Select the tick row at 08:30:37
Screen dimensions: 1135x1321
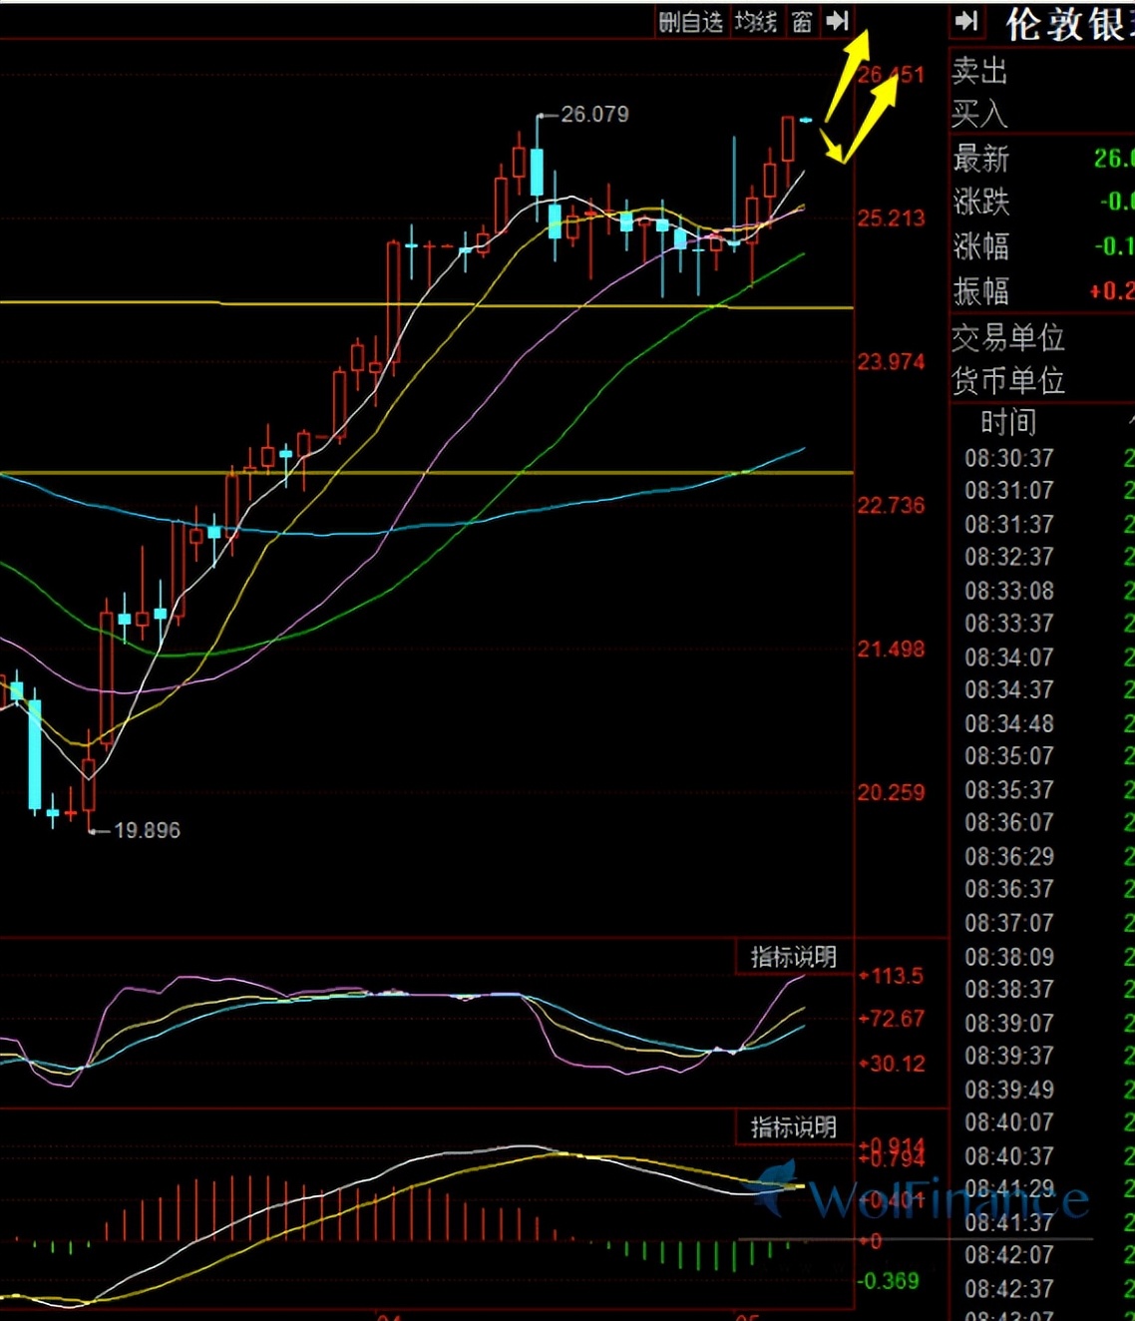pos(1047,458)
